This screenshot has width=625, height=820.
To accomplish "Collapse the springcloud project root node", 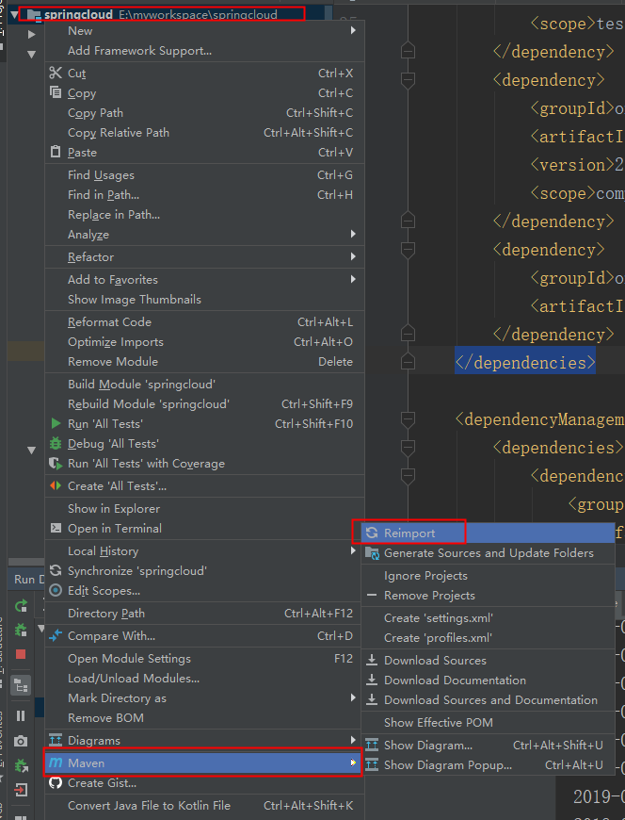I will (14, 15).
